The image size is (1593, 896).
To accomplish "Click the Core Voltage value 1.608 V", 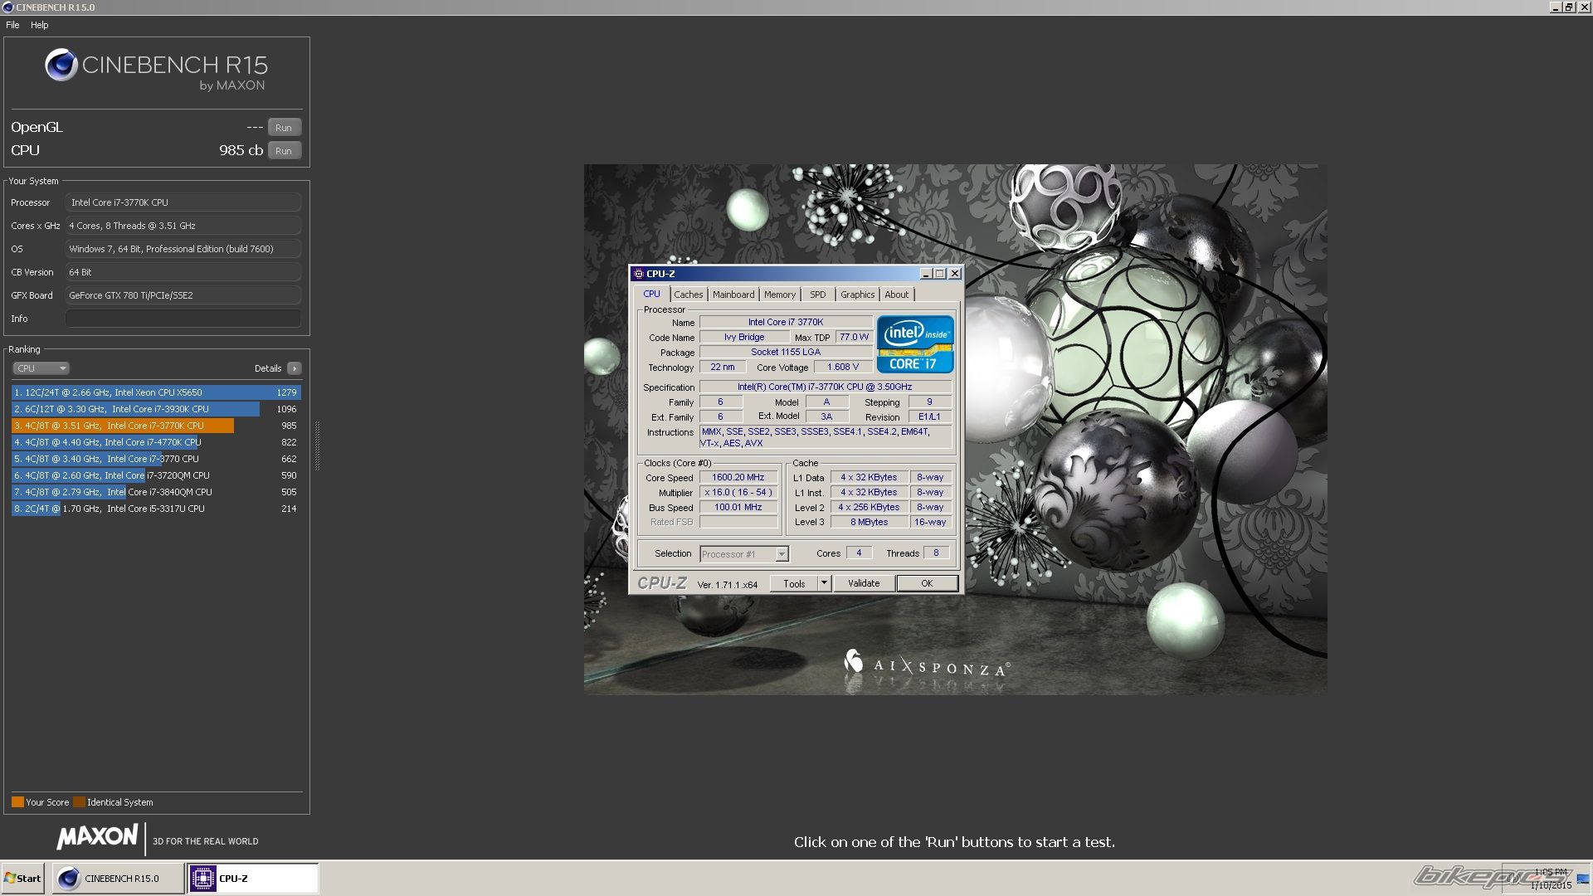I will click(843, 367).
